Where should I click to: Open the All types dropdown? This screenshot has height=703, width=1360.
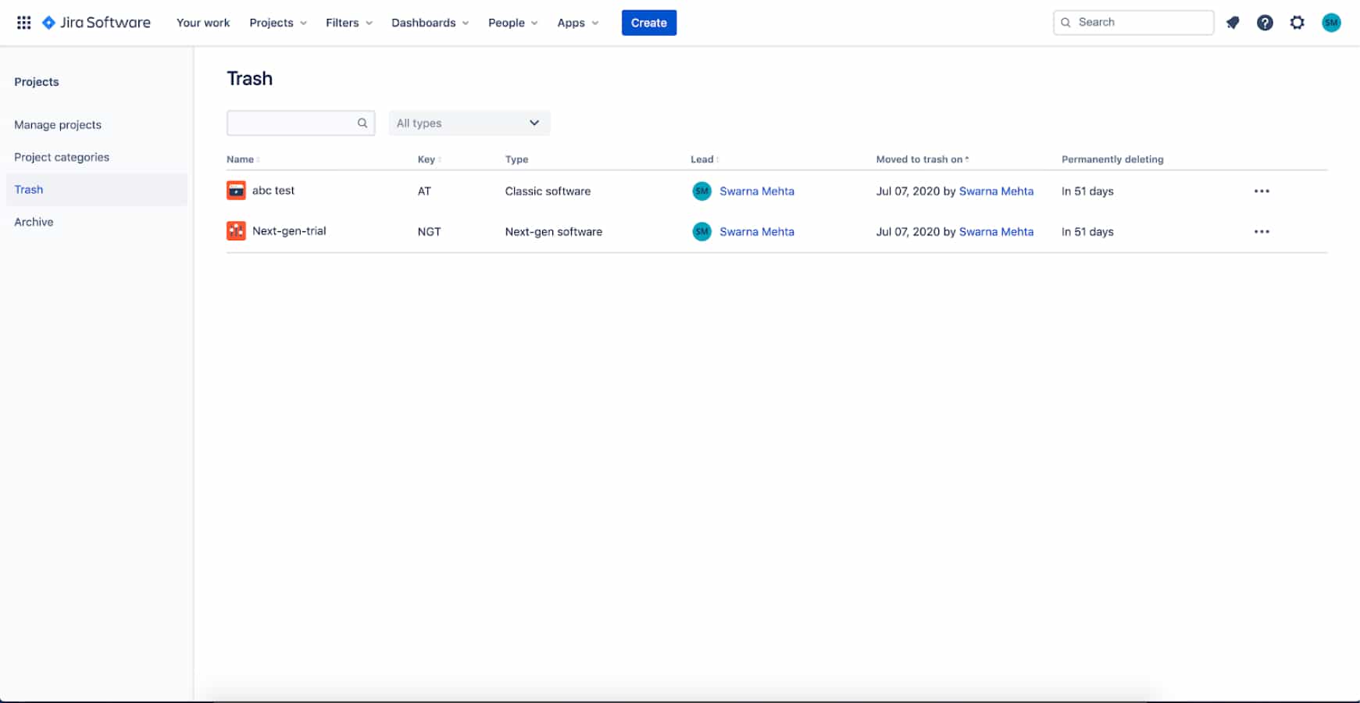tap(469, 123)
